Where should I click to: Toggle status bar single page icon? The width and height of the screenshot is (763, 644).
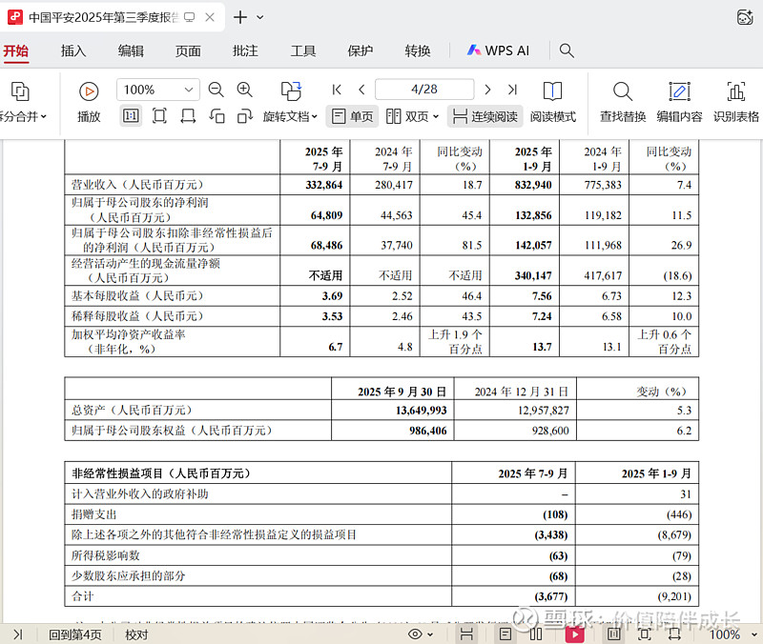click(x=505, y=634)
